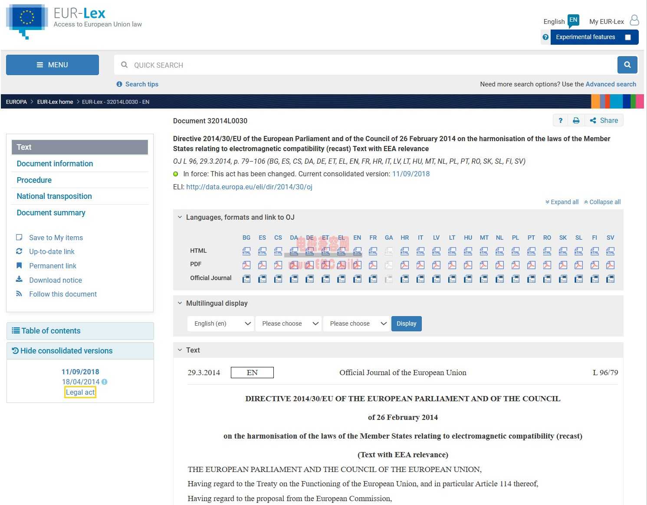Open the Table of contents panel

point(80,331)
